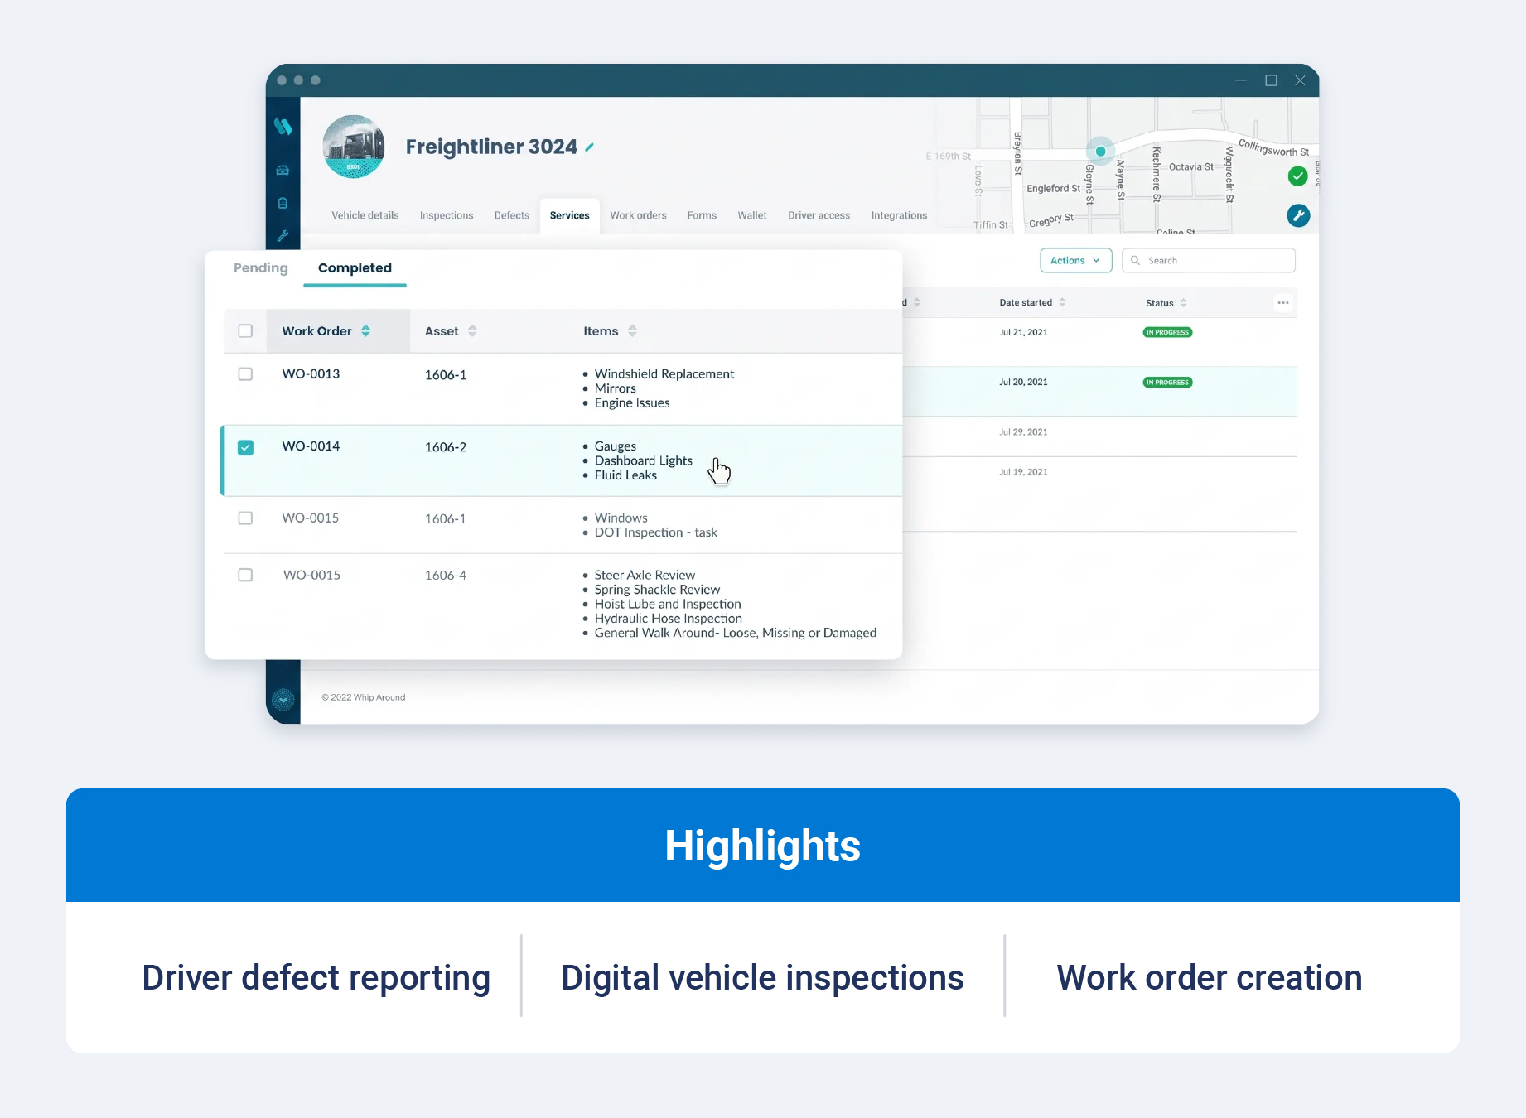
Task: Open the Work orders tab
Action: pos(638,215)
